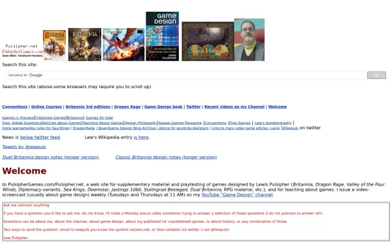Click the small DragonRage link
Image resolution: width=392 pixels, height=245 pixels.
(84, 128)
